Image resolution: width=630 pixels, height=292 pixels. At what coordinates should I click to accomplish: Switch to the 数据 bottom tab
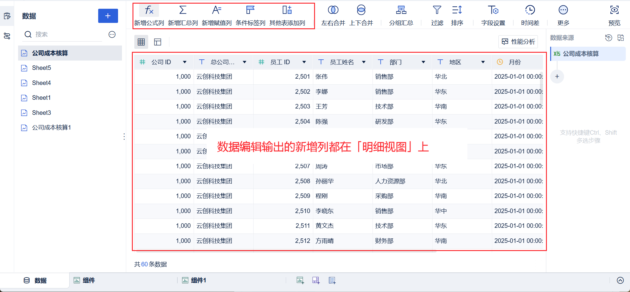[35, 281]
